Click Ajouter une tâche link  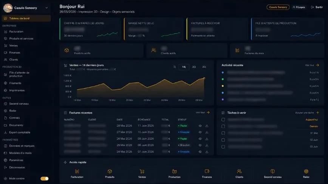point(304,113)
